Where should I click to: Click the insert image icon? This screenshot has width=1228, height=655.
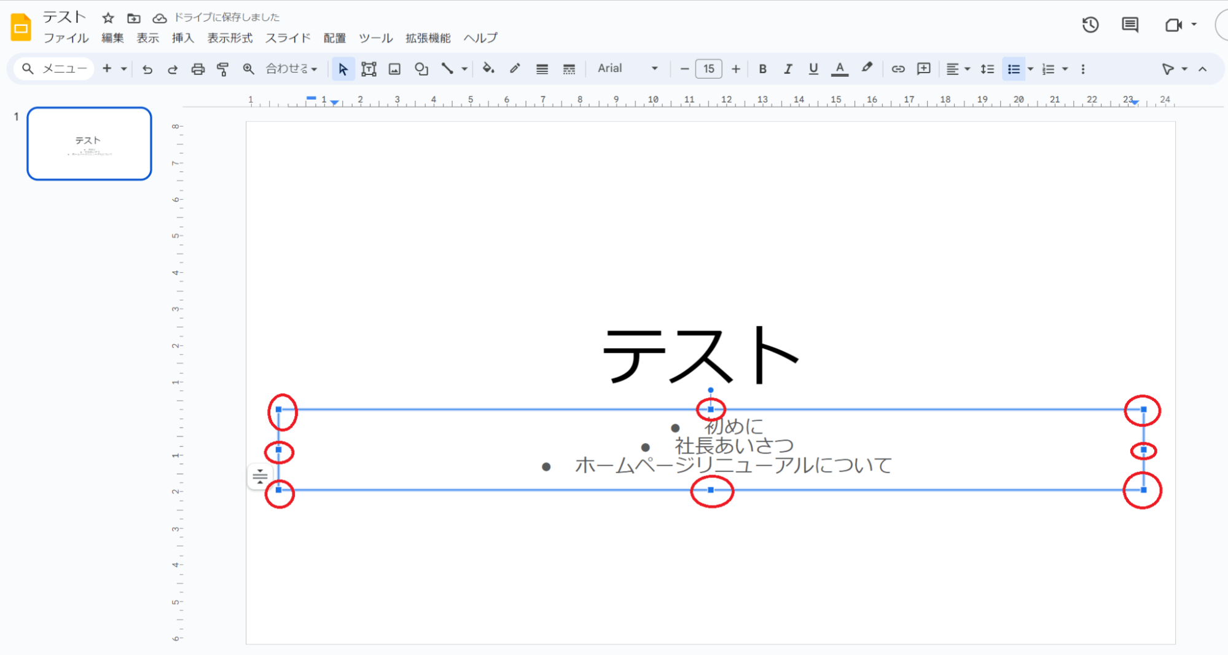[394, 69]
